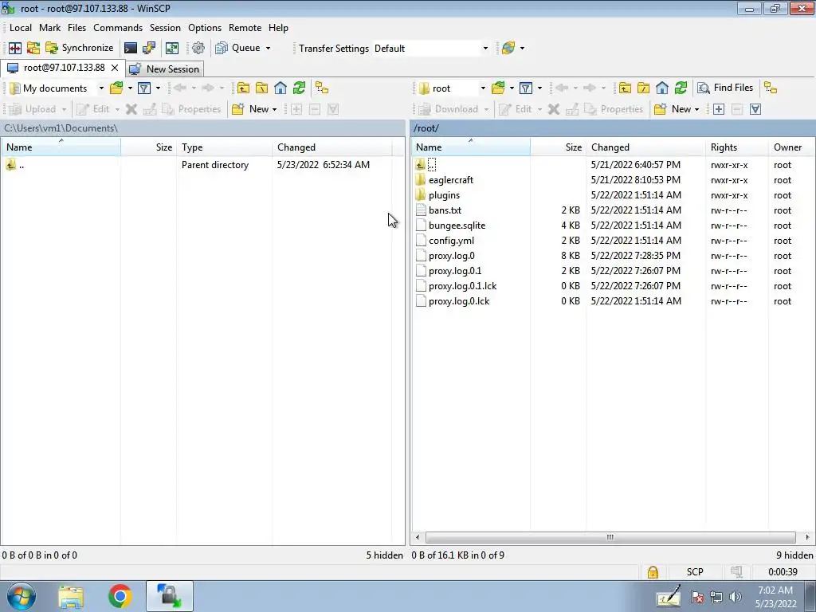Switch to the New Session tab
Viewport: 816px width, 612px height.
[x=164, y=69]
